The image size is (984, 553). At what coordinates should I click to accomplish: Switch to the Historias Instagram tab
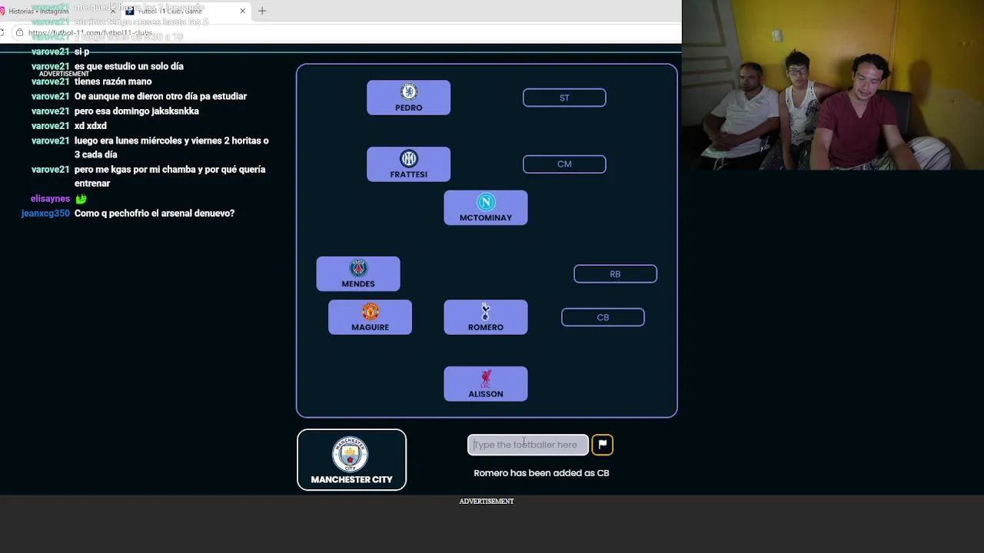pos(59,11)
